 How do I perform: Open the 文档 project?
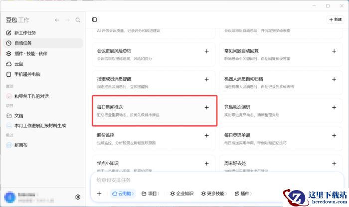[43, 116]
